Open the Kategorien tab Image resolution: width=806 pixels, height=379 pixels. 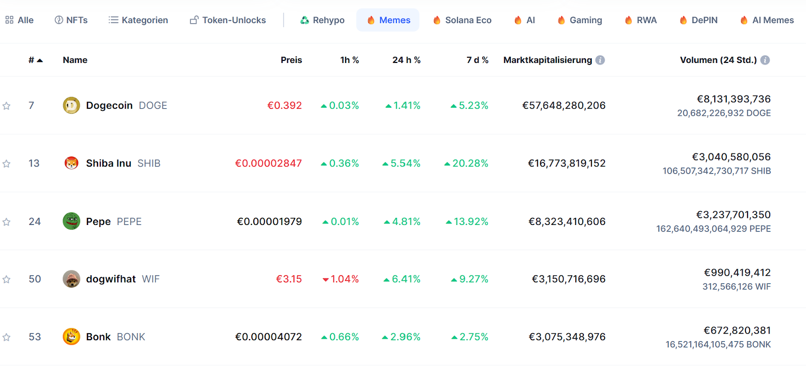(x=139, y=20)
